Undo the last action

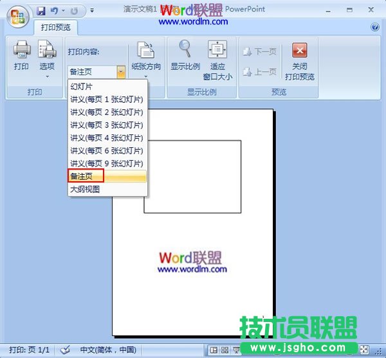click(x=54, y=11)
